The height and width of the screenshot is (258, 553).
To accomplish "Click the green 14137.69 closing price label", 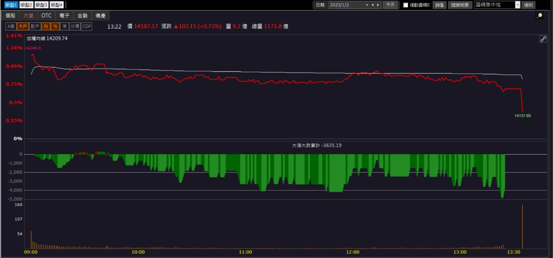I will pyautogui.click(x=522, y=116).
